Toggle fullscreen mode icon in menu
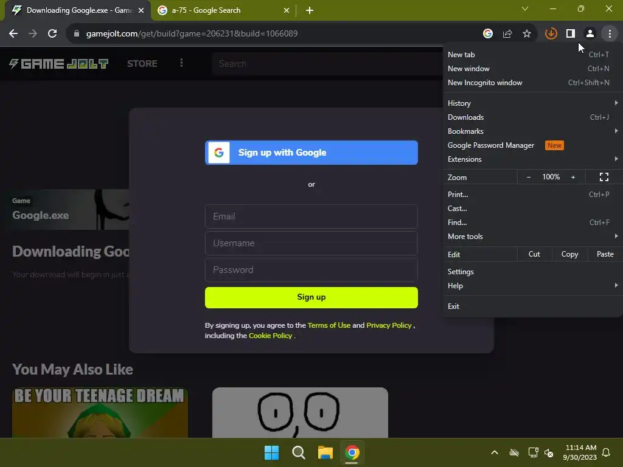 [x=604, y=177]
